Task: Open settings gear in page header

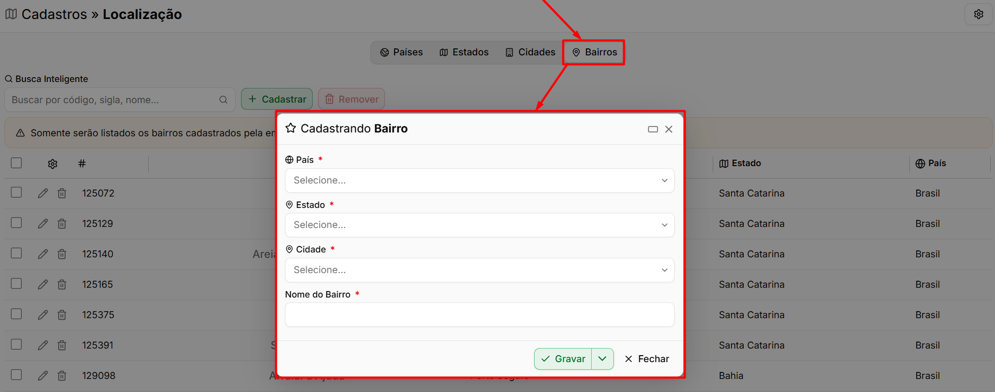Action: pyautogui.click(x=978, y=14)
